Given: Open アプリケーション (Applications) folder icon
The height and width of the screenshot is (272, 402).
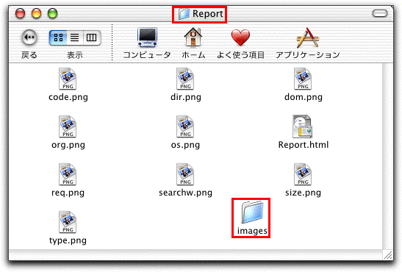Looking at the screenshot, I should pyautogui.click(x=307, y=37).
